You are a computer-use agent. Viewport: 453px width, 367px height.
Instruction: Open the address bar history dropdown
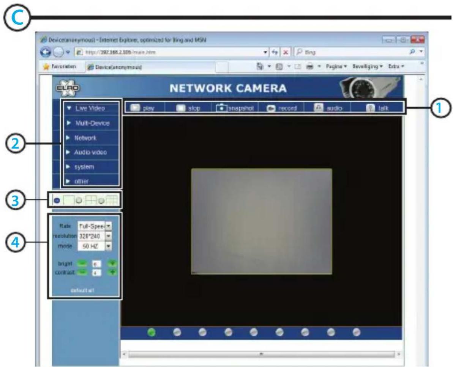265,52
